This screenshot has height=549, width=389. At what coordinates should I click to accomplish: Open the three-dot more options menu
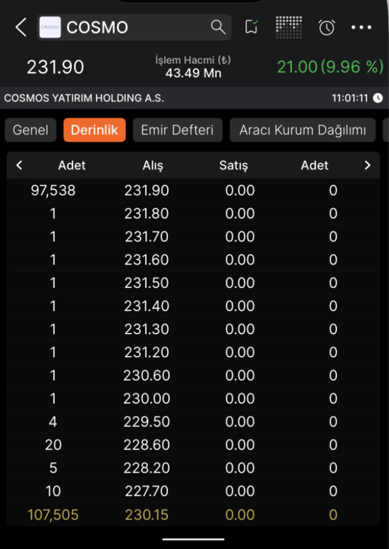click(361, 27)
